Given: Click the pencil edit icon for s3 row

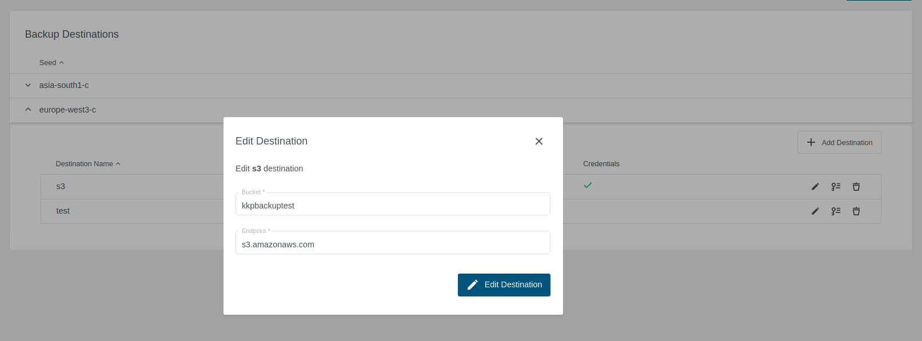Looking at the screenshot, I should tap(815, 187).
